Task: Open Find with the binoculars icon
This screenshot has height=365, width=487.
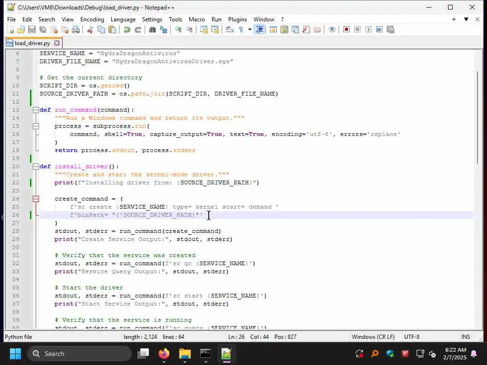Action: pos(153,30)
